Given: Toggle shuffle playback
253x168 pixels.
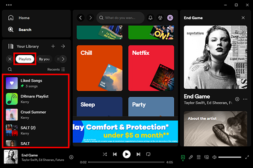Looking at the screenshot, I should click(x=105, y=154).
